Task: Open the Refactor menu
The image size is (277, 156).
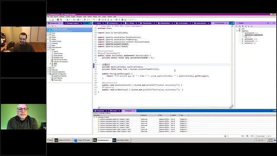Action: click(62, 16)
